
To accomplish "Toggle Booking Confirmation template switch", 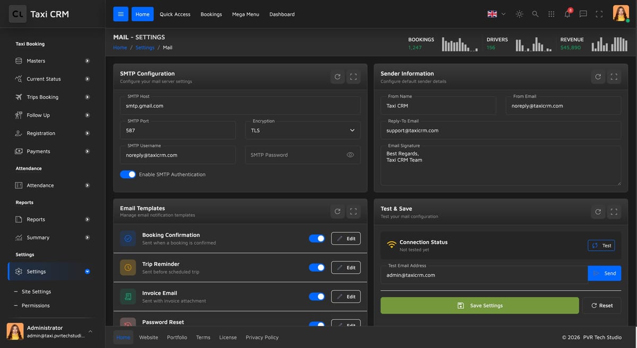I will coord(317,239).
